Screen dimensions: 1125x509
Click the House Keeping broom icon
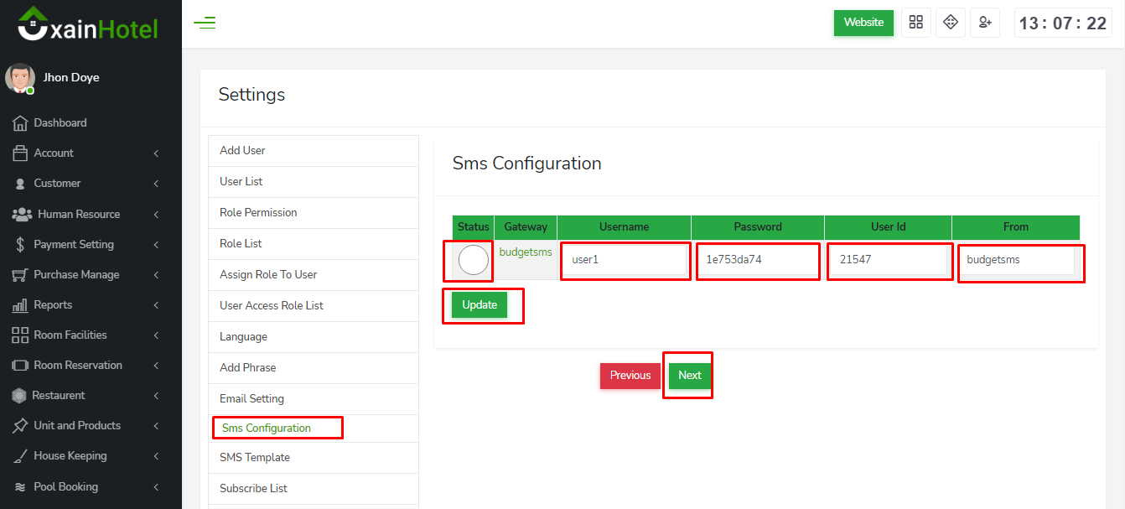(20, 456)
